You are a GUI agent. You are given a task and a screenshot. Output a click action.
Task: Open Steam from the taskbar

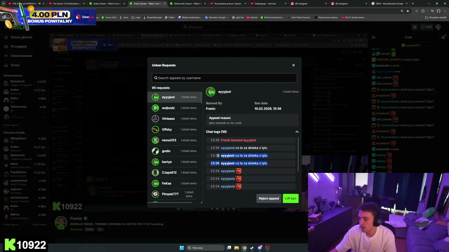point(252,248)
